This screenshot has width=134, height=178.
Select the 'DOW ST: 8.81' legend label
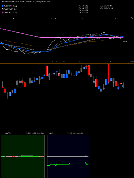click(x=10, y=6)
